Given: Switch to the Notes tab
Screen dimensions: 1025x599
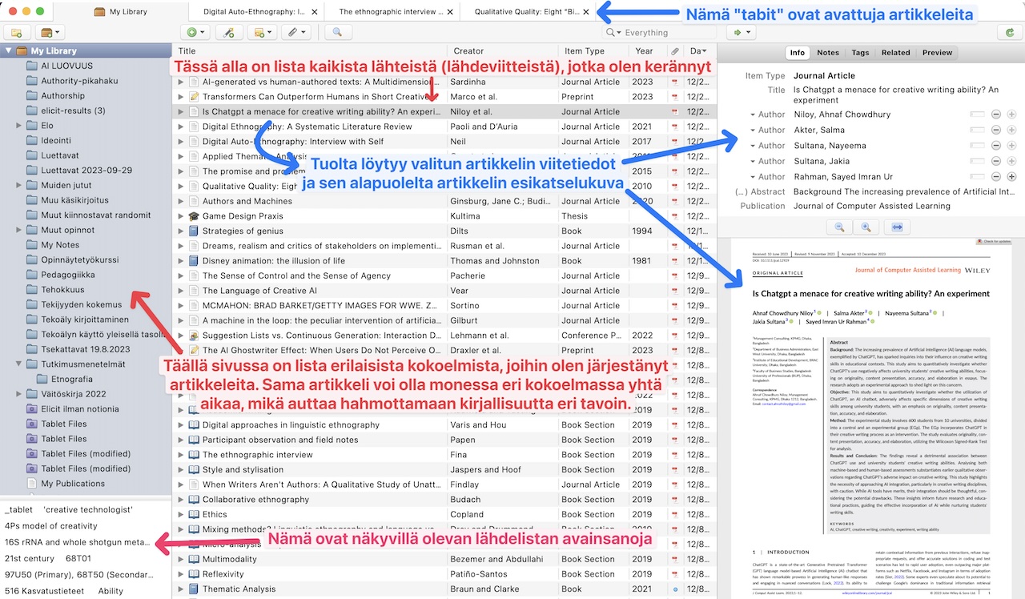Looking at the screenshot, I should 827,53.
